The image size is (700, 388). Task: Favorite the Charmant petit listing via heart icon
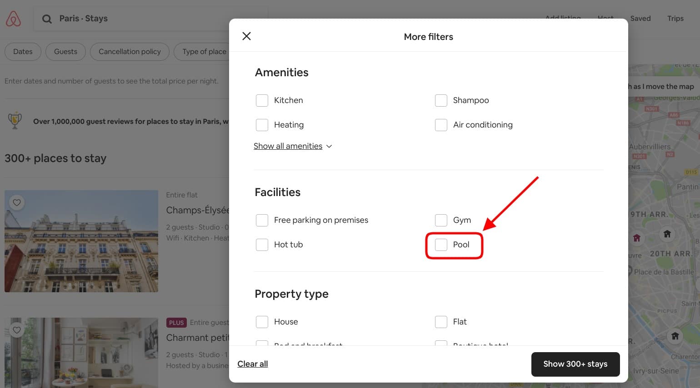pos(17,330)
